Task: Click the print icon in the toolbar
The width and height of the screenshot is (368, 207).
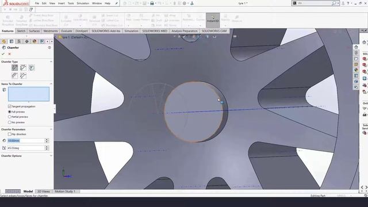Action: pyautogui.click(x=152, y=3)
